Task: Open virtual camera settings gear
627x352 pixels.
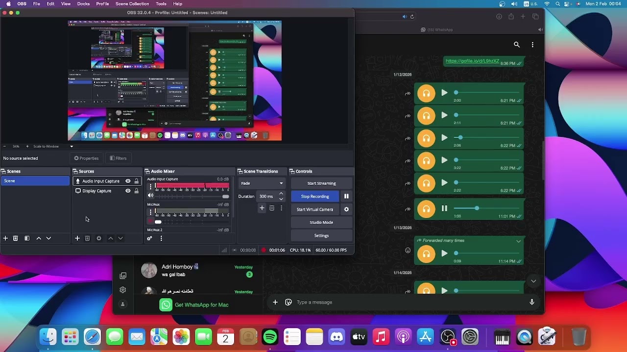Action: pyautogui.click(x=346, y=209)
